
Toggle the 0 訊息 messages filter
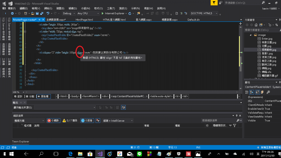tap(87, 121)
